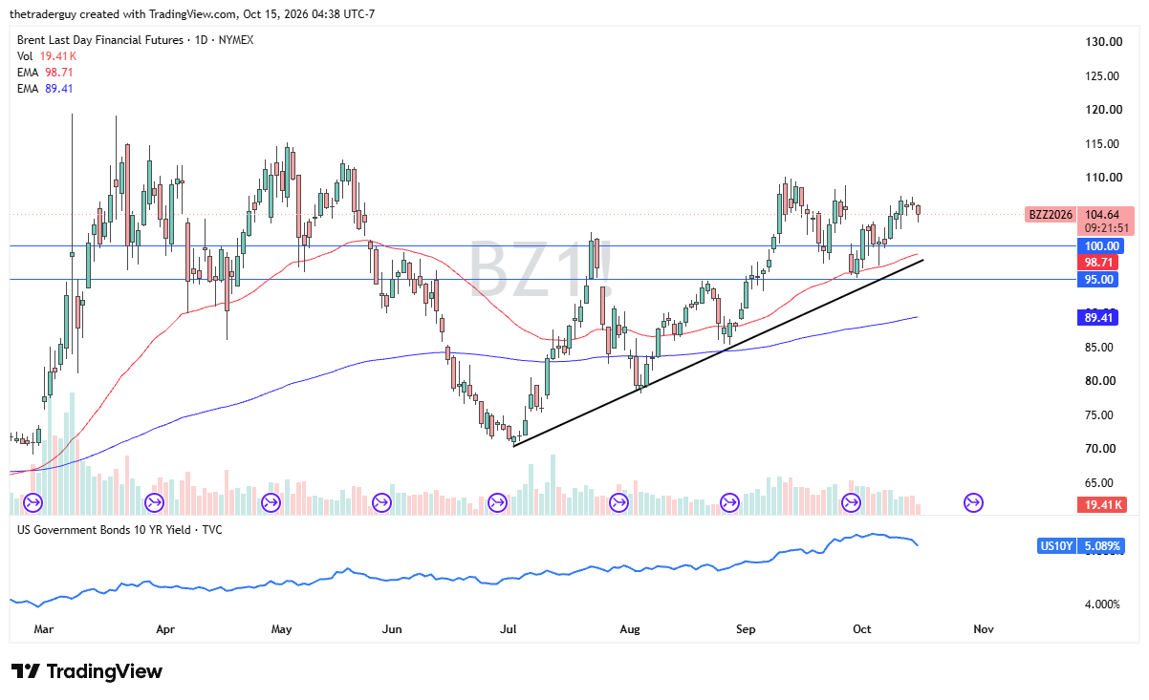Click the contract roll icon below June

click(381, 502)
